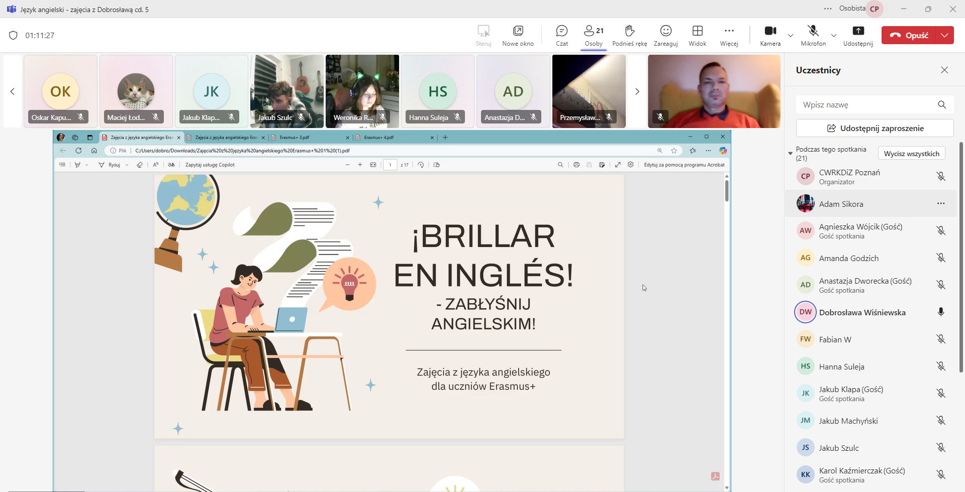Select Jakub Szulc video thumbnail

click(x=287, y=91)
